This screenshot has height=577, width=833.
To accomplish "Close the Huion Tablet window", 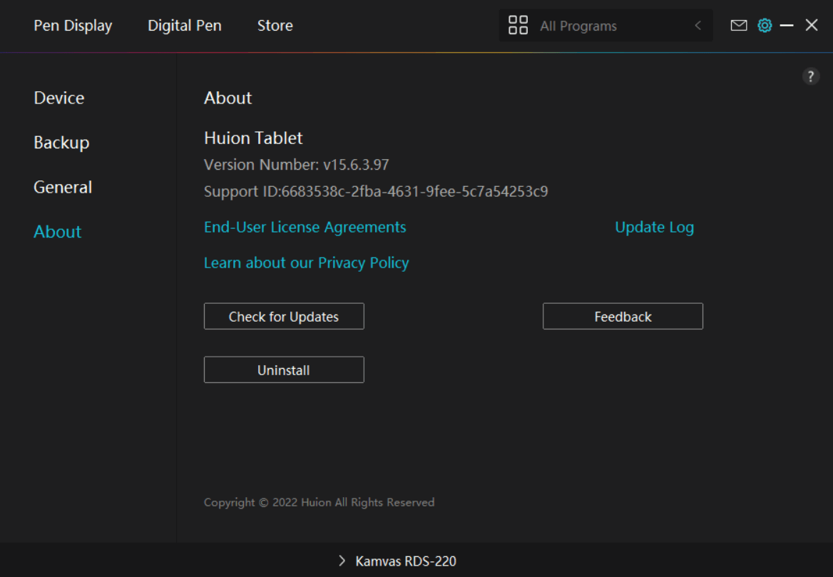I will pos(811,25).
